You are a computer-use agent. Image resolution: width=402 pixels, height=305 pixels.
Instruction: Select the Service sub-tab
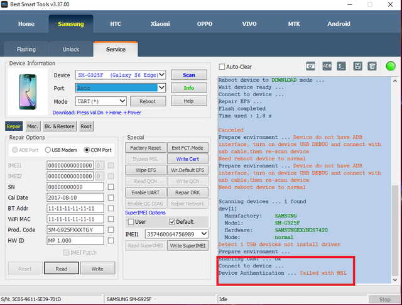(116, 49)
